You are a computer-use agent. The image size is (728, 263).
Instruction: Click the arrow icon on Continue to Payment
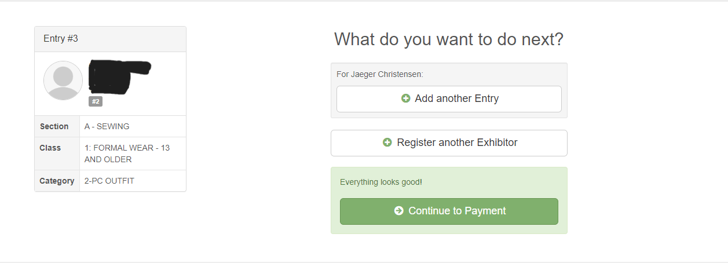pos(398,211)
